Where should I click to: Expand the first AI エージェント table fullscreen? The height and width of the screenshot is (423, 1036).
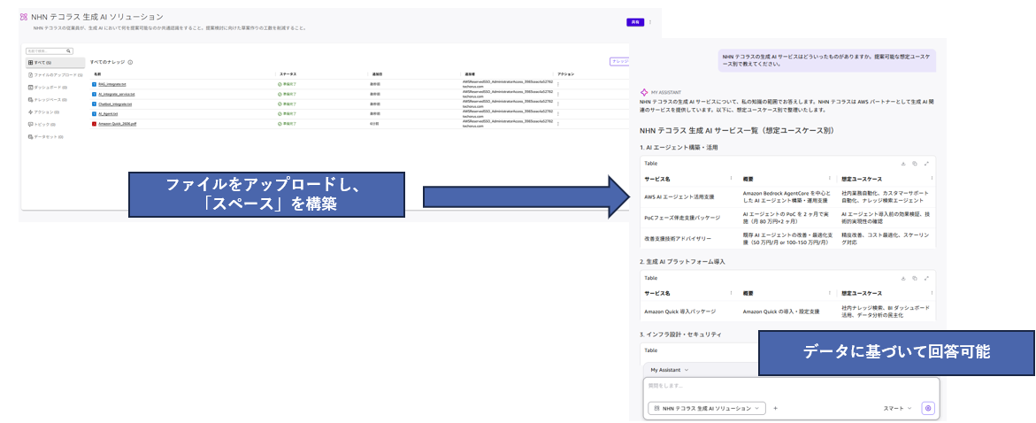coord(927,163)
